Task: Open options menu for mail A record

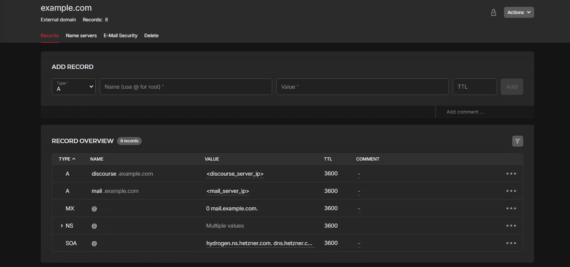Action: [x=511, y=191]
